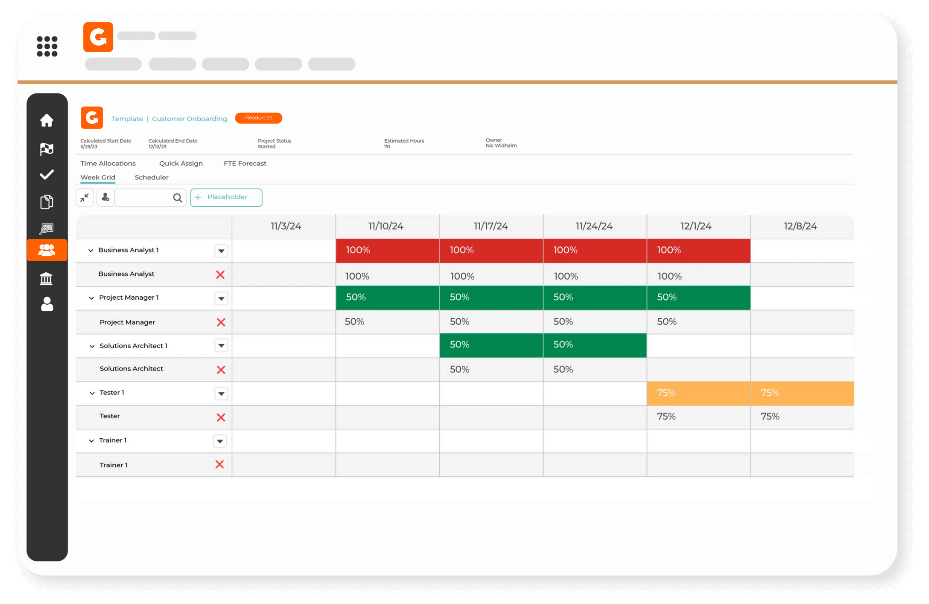929x604 pixels.
Task: Collapse the Solutions Architect 1 chevron
Action: tap(92, 346)
